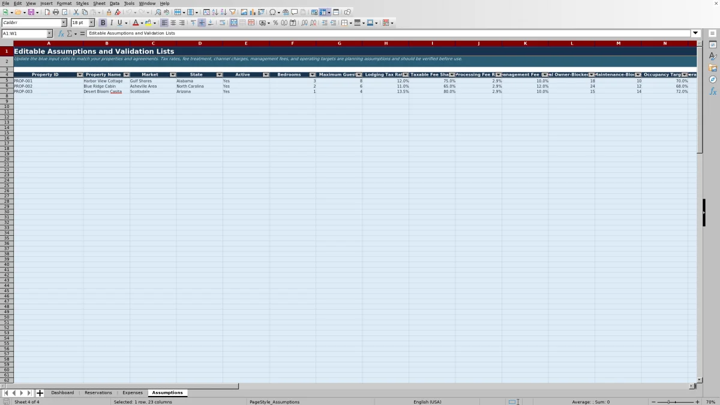Image resolution: width=720 pixels, height=405 pixels.
Task: Click the vertical scrollbar thumb
Action: coord(700,100)
